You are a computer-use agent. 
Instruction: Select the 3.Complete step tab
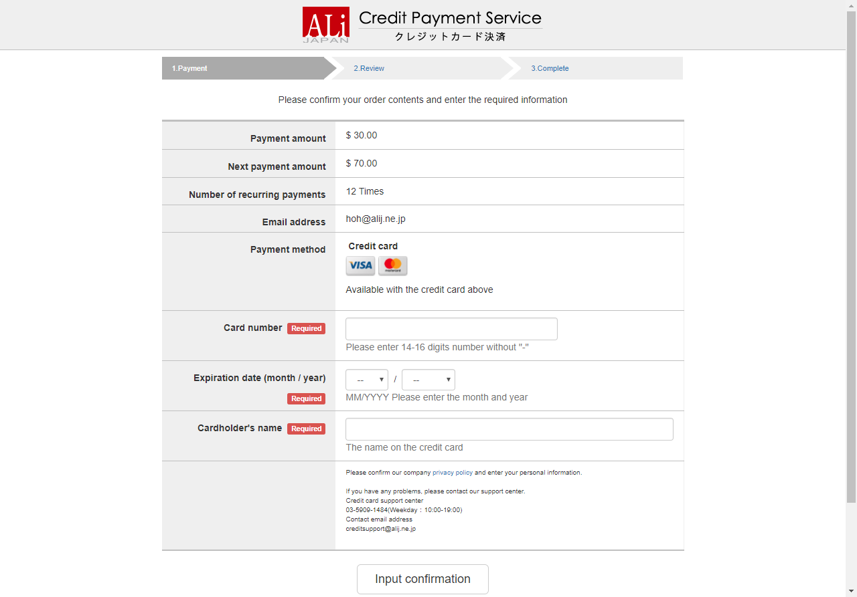[596, 68]
